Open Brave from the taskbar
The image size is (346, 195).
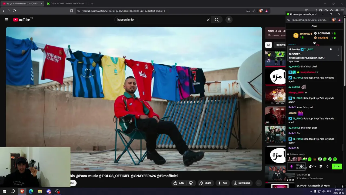pyautogui.click(x=22, y=191)
